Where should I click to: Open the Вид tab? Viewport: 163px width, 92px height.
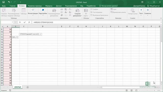(x=82, y=6)
